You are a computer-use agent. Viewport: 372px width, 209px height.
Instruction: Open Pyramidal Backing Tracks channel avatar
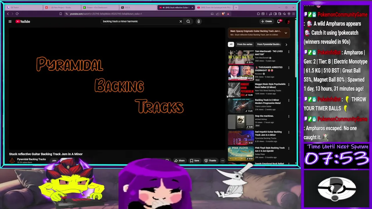(x=12, y=161)
